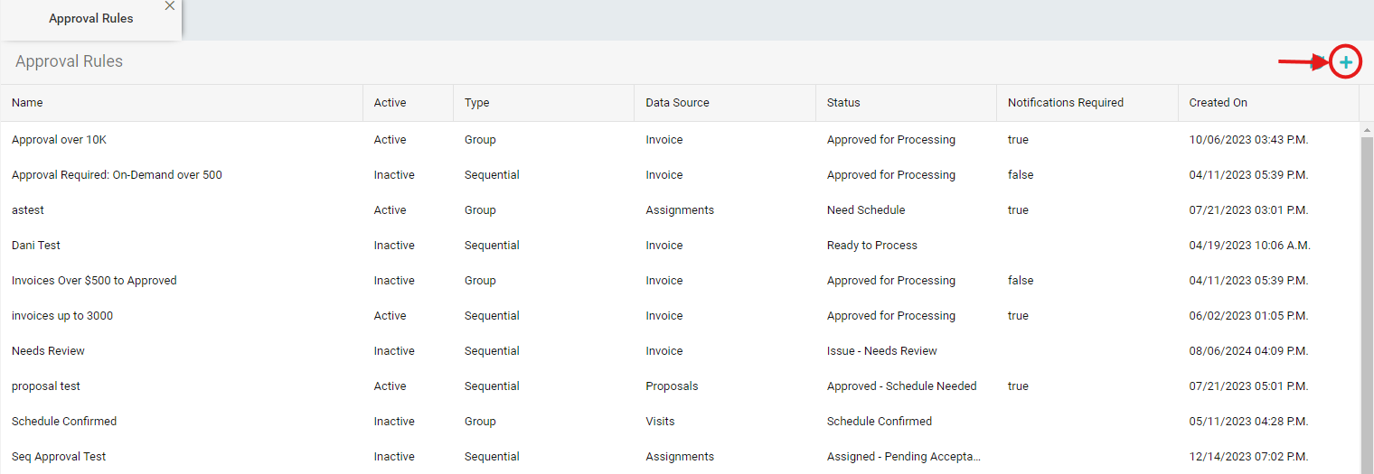
Task: Sort by the Active column header
Action: (390, 103)
